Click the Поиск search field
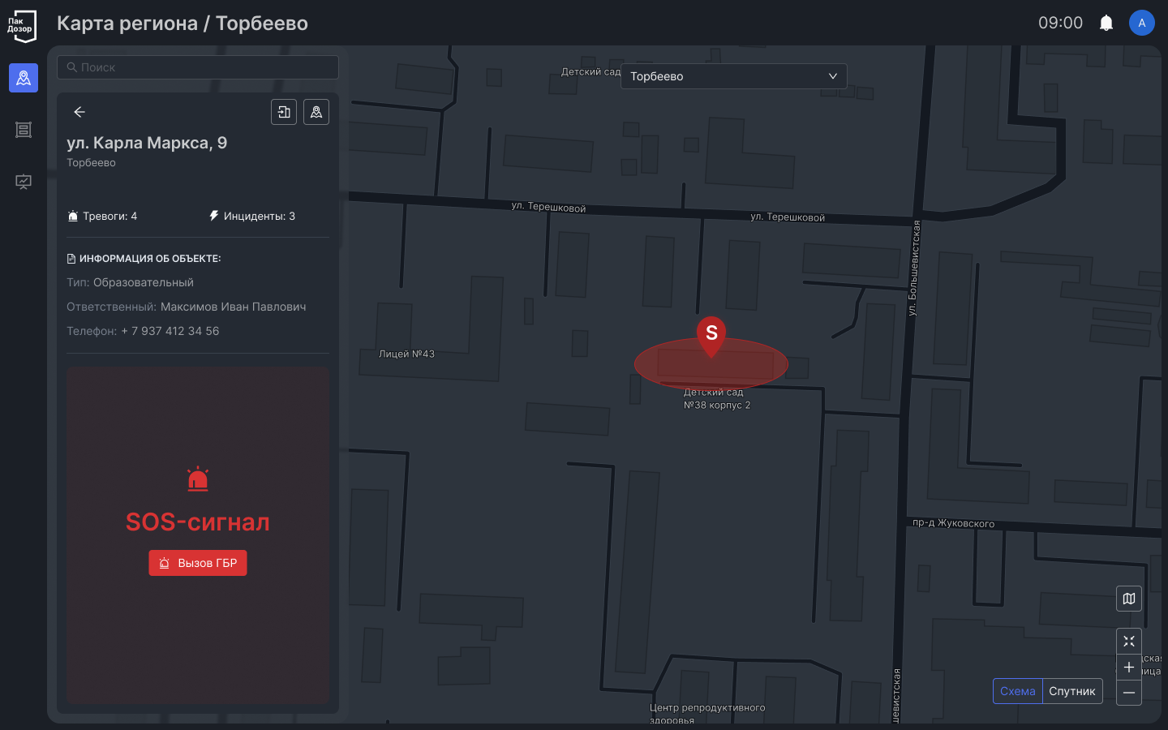Viewport: 1168px width, 730px height. click(198, 67)
